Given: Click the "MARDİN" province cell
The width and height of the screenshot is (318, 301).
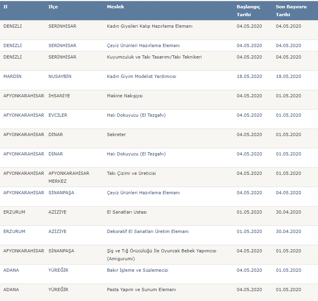Looking at the screenshot, I should [x=12, y=76].
